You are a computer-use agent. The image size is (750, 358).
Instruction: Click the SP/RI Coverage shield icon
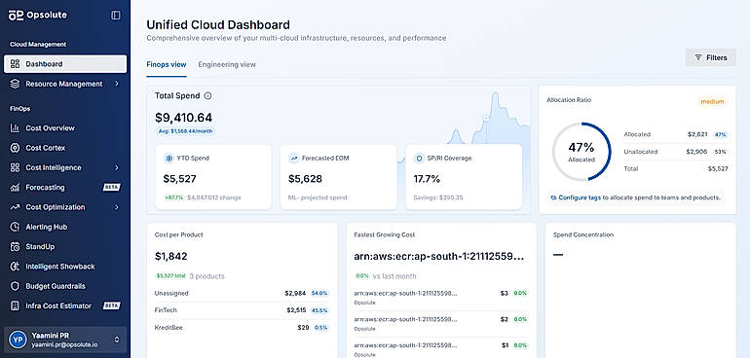pyautogui.click(x=419, y=159)
